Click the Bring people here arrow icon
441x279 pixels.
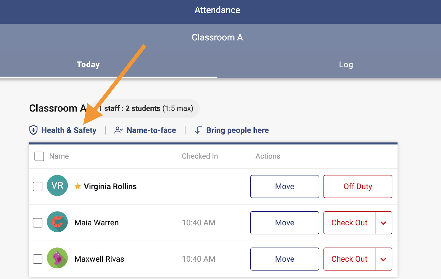coord(198,130)
